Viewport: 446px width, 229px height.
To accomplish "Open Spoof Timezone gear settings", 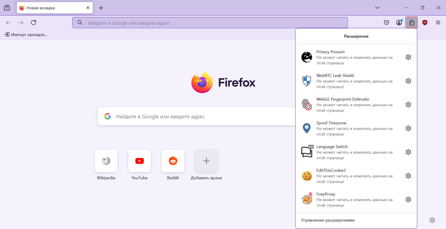I will (x=408, y=128).
